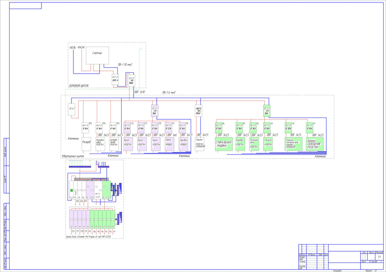Select the ВВГ 3х10 cable label

pyautogui.click(x=139, y=92)
